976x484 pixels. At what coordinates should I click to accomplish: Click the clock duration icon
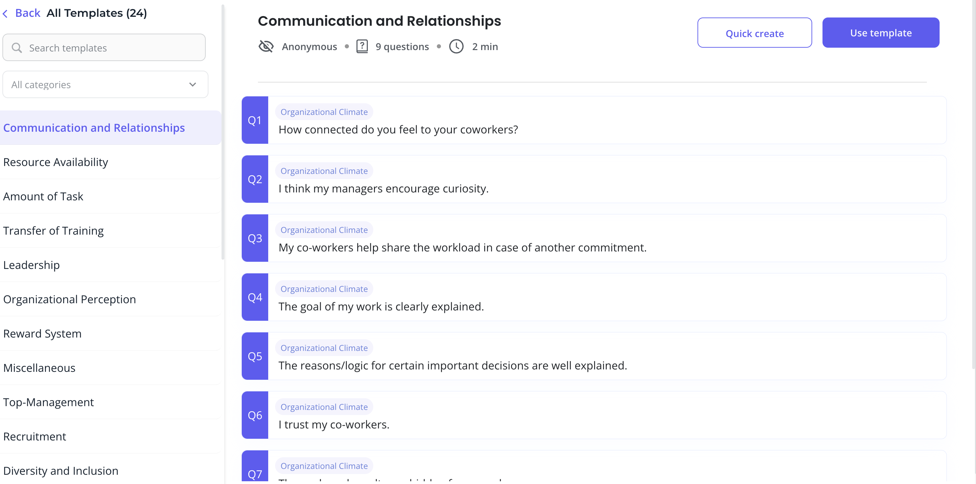click(x=456, y=47)
